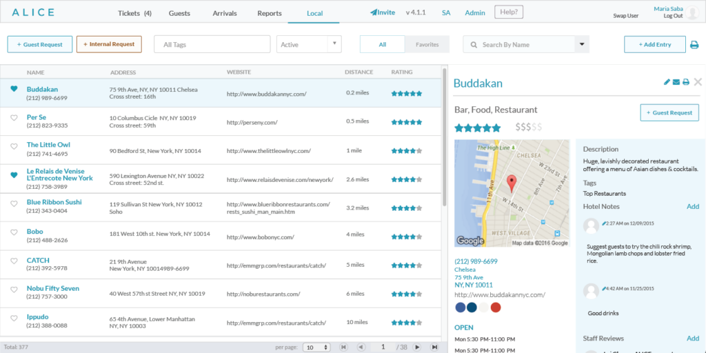
Task: Toggle the Ippudo favorite heart
Action: [14, 319]
